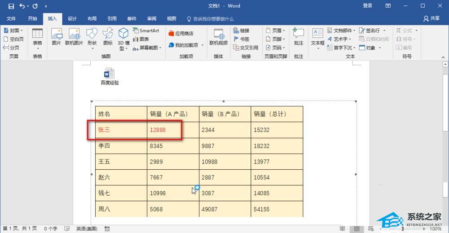Open the 文件 menu tab

pos(11,18)
